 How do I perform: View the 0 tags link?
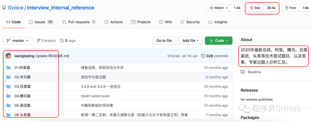coord(68,41)
